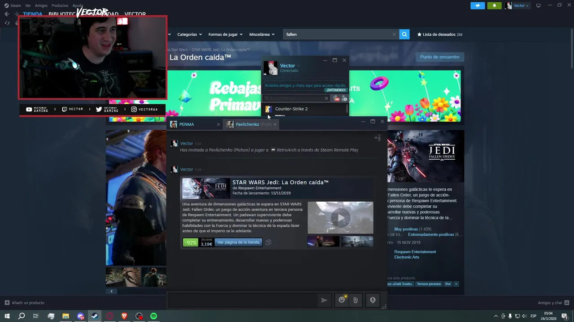Clear the 'fallen' store search text
This screenshot has width=574, height=322.
click(394, 34)
